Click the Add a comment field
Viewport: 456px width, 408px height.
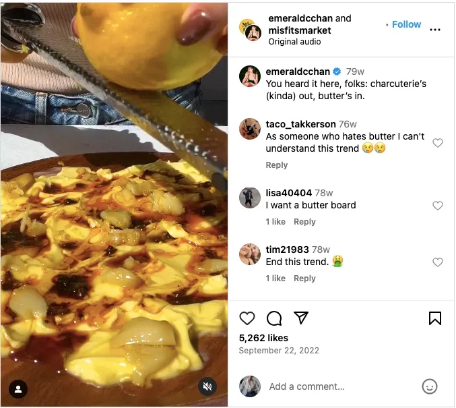[x=337, y=386]
